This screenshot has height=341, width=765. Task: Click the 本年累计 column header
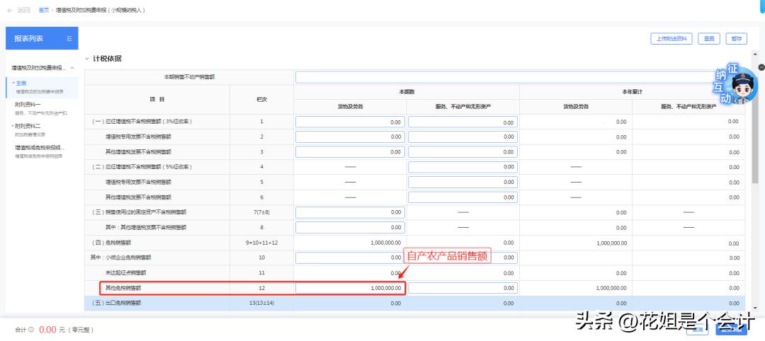point(632,91)
